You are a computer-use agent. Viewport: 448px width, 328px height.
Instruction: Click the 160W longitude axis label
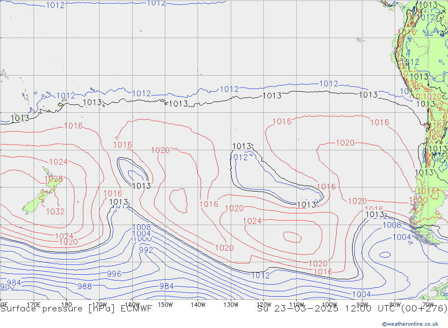click(132, 305)
